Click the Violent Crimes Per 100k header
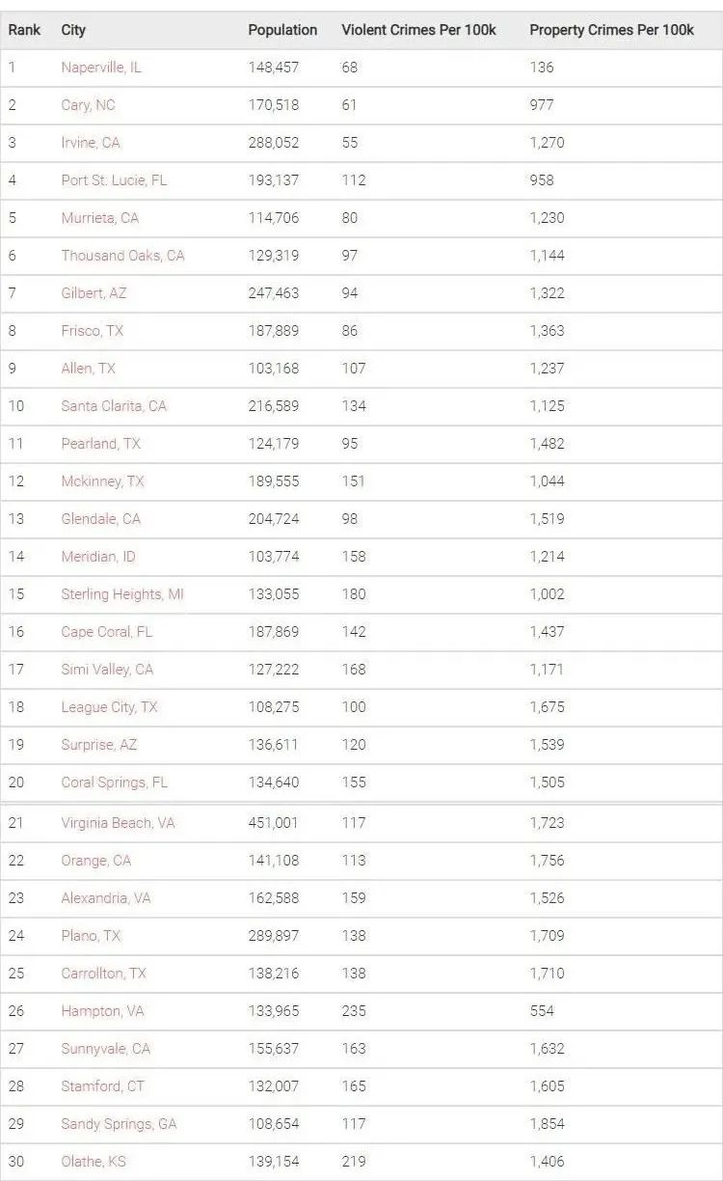This screenshot has width=723, height=1181. click(x=418, y=30)
